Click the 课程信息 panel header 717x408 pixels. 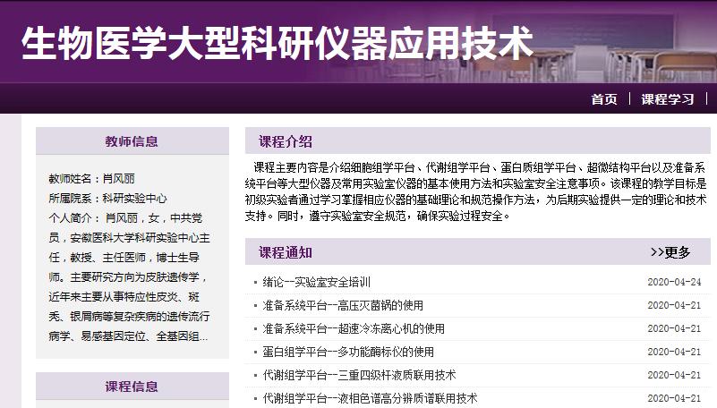pos(132,387)
